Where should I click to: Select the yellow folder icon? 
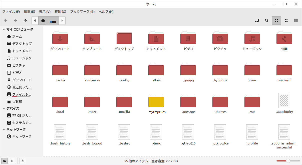pos(156,101)
